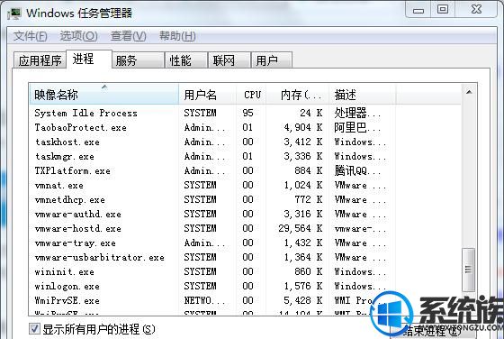Select the 进程 tab

89,59
